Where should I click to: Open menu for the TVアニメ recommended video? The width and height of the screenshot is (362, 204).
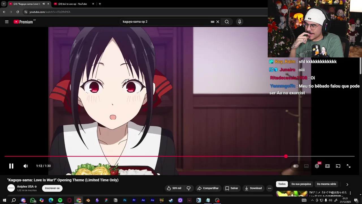coord(350,193)
